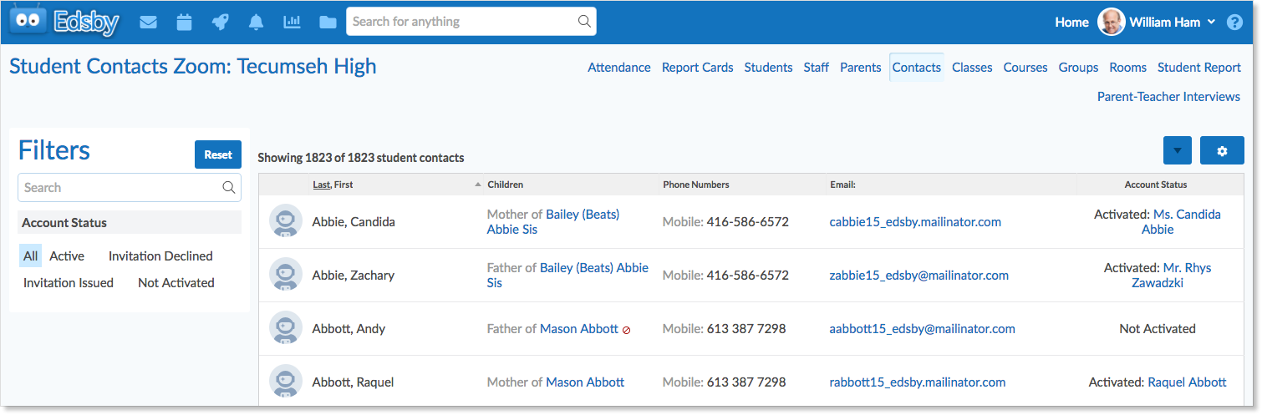This screenshot has width=1262, height=415.
Task: Expand the William Ham user menu
Action: click(x=1159, y=23)
